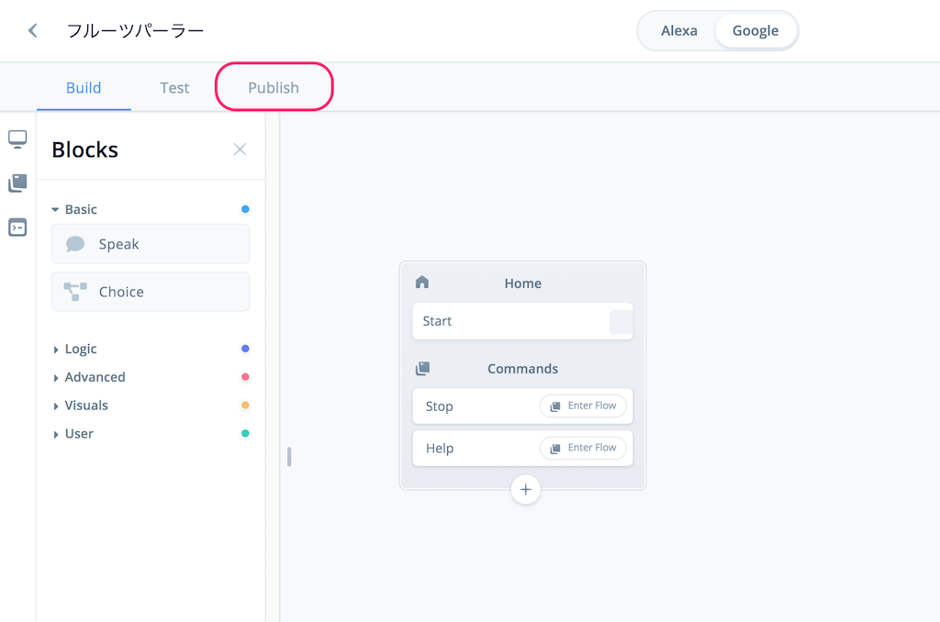Open the Build tab
The height and width of the screenshot is (622, 940).
84,87
